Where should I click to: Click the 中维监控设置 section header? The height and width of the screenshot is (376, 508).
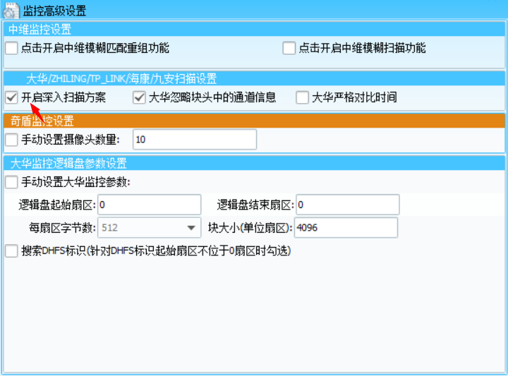click(x=254, y=29)
